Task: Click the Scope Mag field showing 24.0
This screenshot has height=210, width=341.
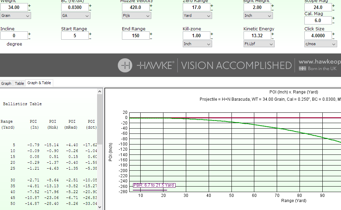Action: 318,7
